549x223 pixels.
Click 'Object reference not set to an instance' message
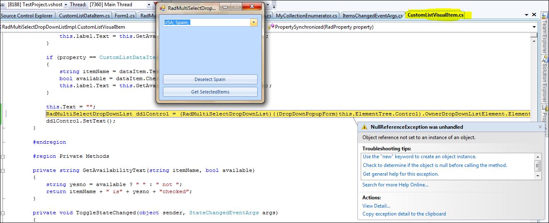419,137
